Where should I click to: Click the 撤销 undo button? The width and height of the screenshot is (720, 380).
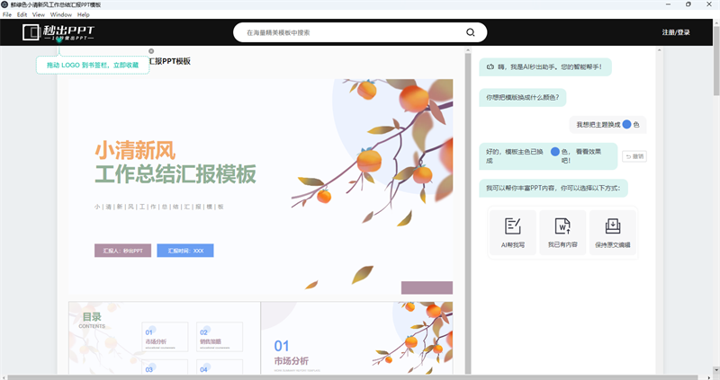click(634, 156)
